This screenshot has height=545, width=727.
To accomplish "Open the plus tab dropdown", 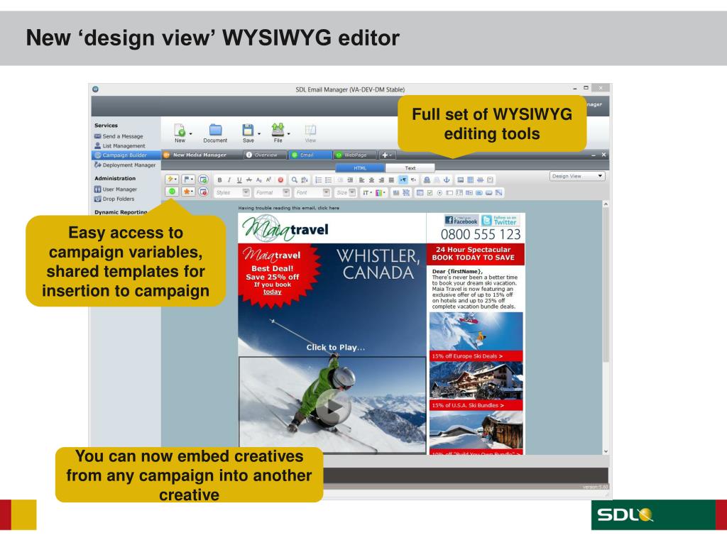I will (x=387, y=155).
